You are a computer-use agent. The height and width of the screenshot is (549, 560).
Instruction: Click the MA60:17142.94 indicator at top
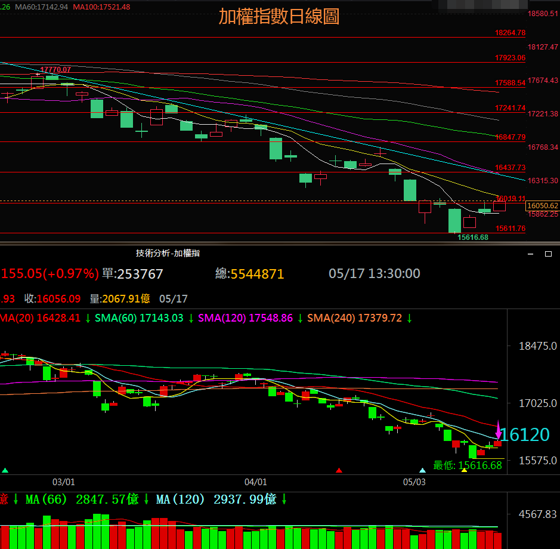tap(41, 6)
